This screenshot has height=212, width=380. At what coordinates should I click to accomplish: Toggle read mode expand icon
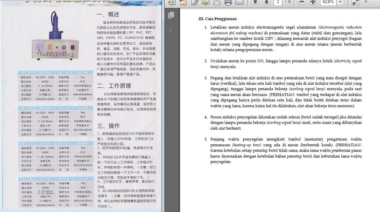[x=355, y=2]
